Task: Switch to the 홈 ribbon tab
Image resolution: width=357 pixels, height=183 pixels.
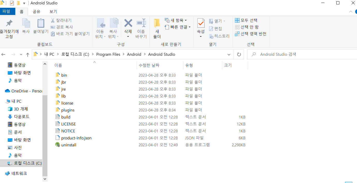Action: coord(22,12)
